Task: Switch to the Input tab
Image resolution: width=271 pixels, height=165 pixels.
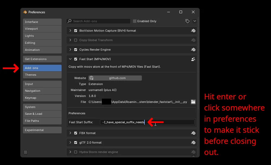Action: click(42, 84)
